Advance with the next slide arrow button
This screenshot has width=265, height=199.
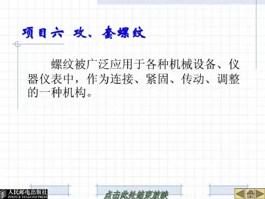pyautogui.click(x=260, y=194)
